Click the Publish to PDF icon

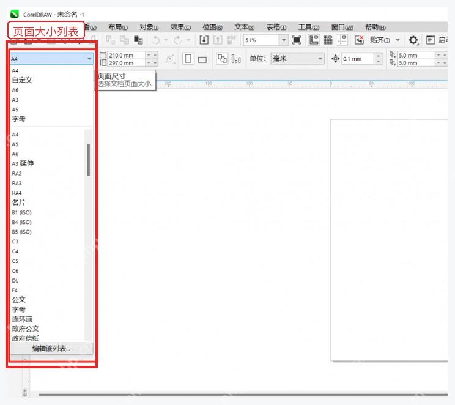coord(232,40)
